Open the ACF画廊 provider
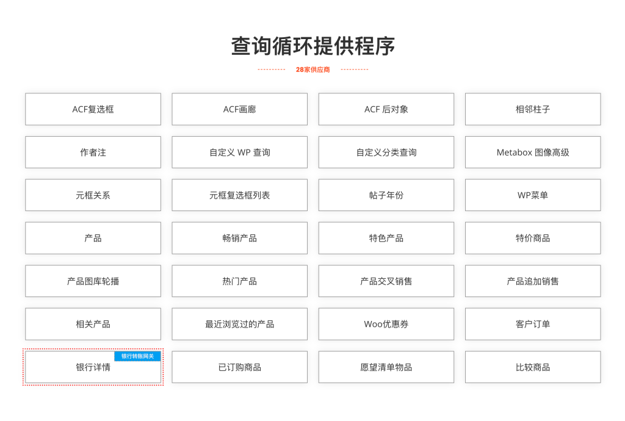Image resolution: width=625 pixels, height=421 pixels. click(x=239, y=109)
